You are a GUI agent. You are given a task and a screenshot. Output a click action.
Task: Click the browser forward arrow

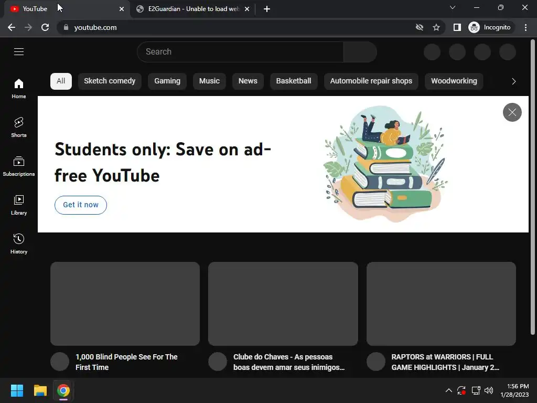click(x=28, y=27)
